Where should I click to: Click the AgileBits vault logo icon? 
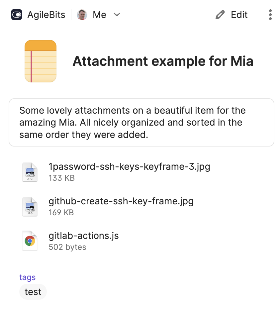pos(17,15)
